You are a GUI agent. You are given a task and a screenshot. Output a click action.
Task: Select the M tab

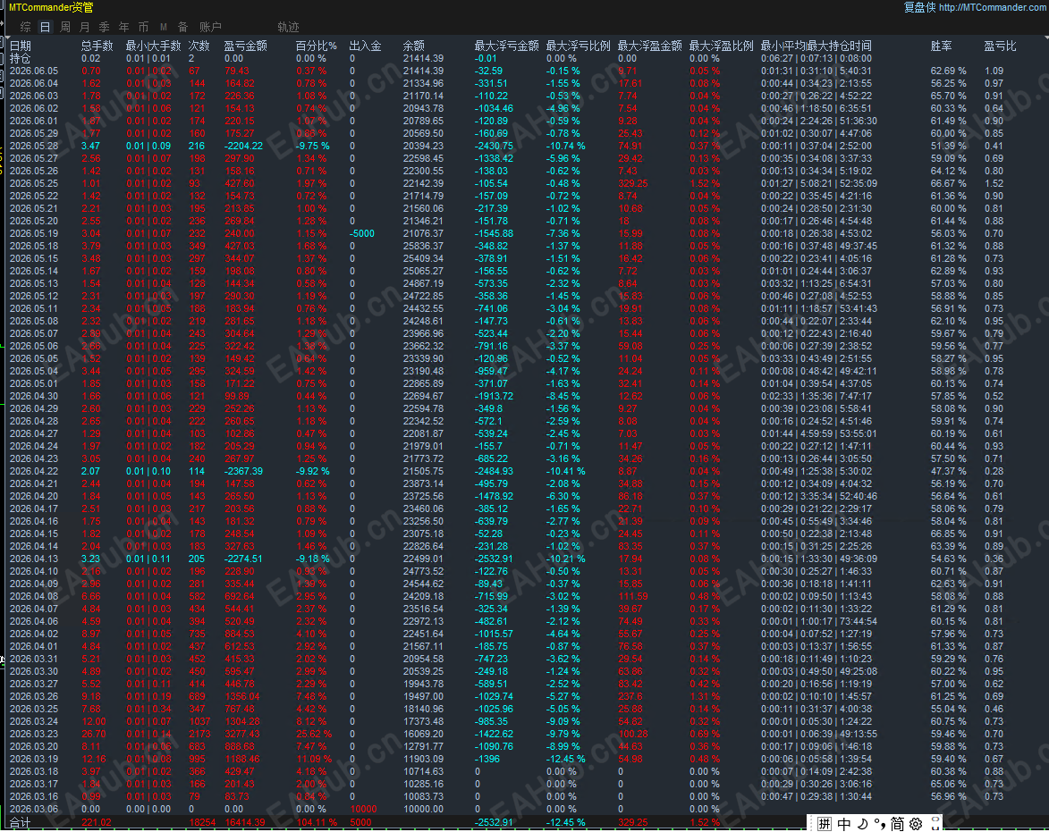pos(164,27)
